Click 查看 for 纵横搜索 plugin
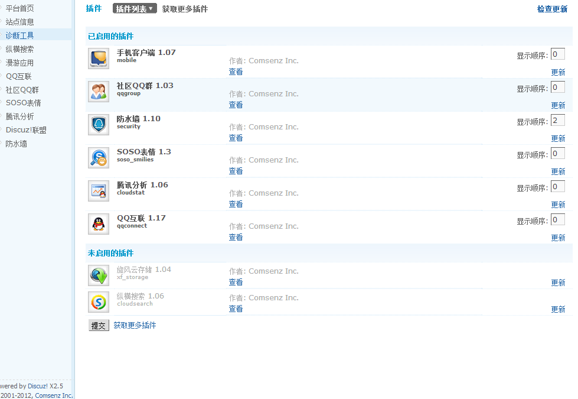 (x=236, y=309)
